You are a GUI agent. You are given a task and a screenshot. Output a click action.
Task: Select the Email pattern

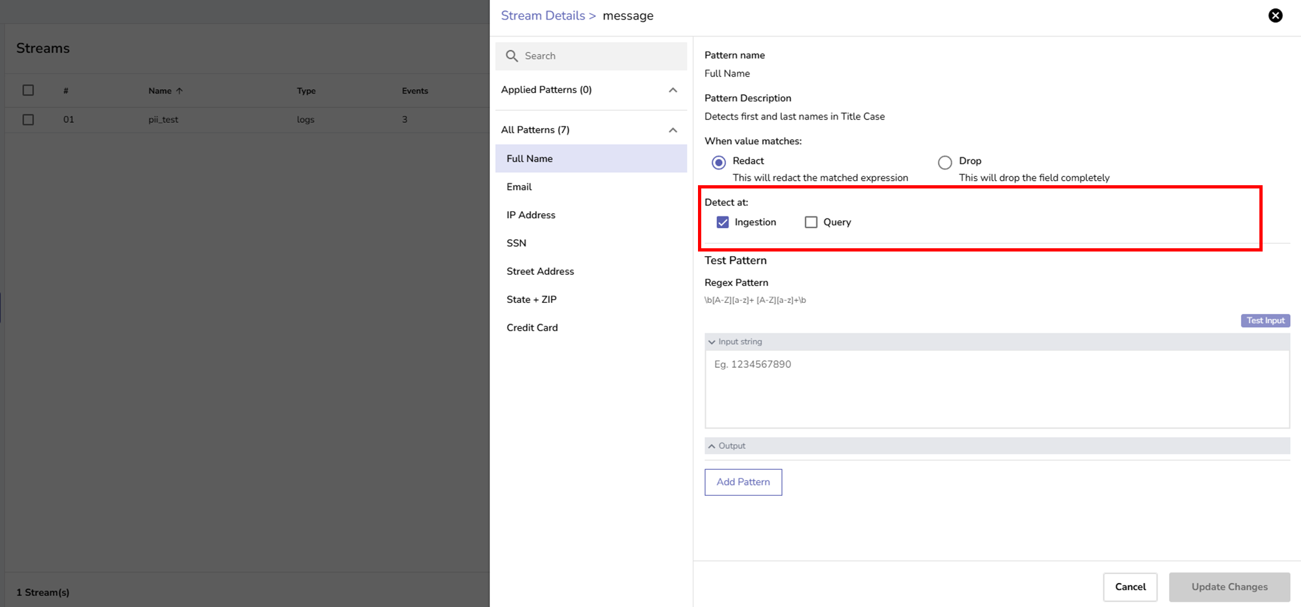click(x=519, y=187)
